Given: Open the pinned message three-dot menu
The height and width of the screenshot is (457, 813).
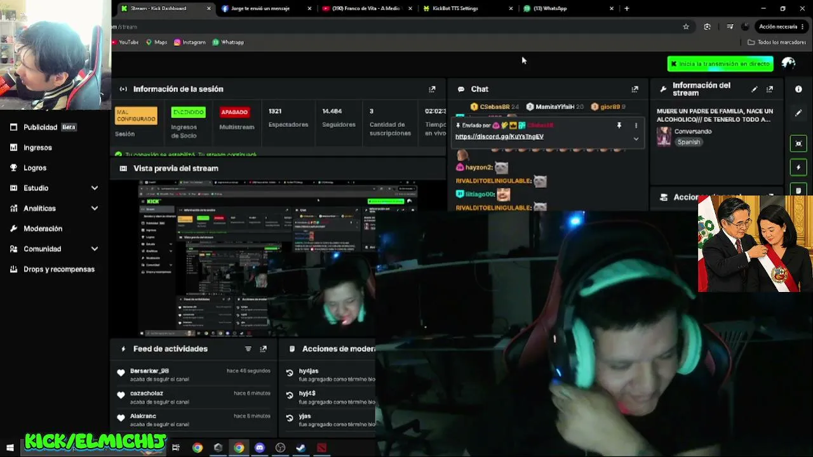Looking at the screenshot, I should (636, 126).
